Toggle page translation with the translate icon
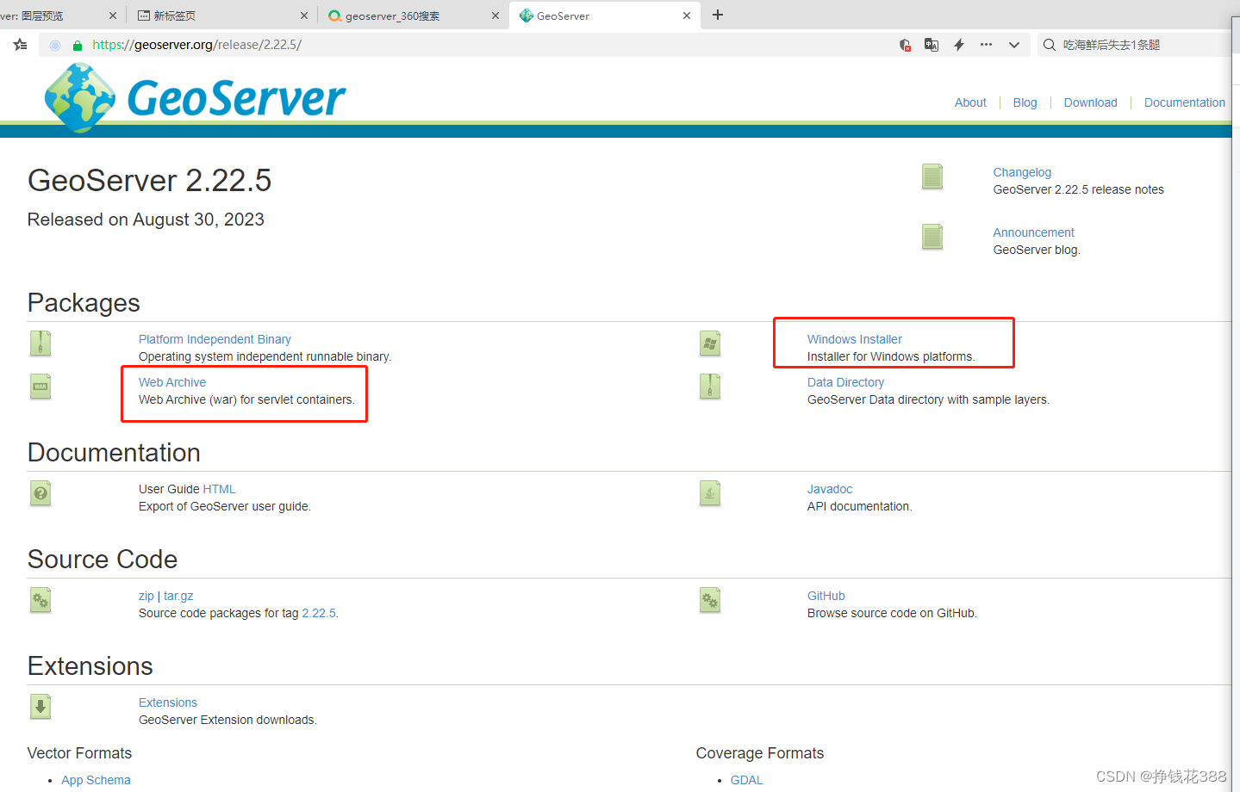This screenshot has height=792, width=1240. [x=932, y=44]
